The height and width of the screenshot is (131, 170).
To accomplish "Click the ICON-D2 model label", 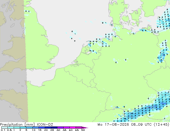I will 45,125.
